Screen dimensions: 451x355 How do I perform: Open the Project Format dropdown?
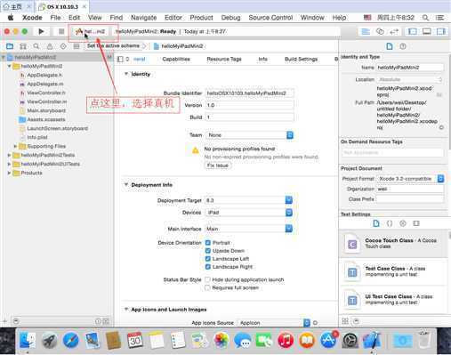410,179
